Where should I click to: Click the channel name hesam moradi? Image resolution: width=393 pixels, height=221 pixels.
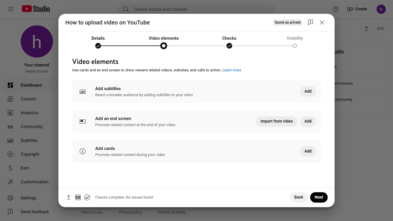tap(37, 71)
